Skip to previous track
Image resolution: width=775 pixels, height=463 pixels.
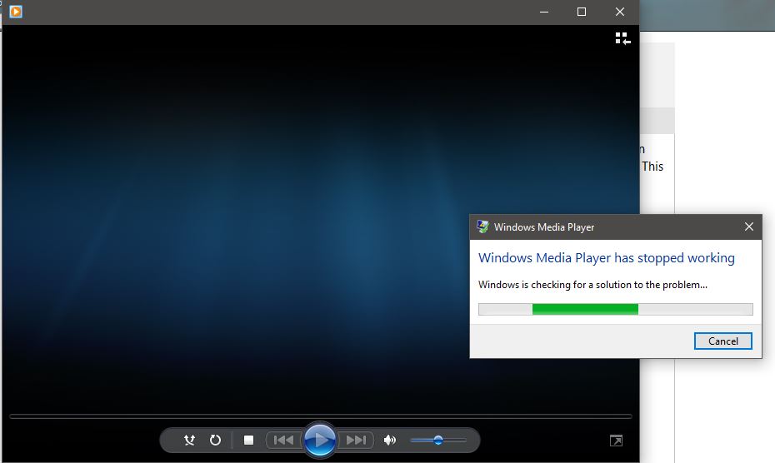(283, 440)
